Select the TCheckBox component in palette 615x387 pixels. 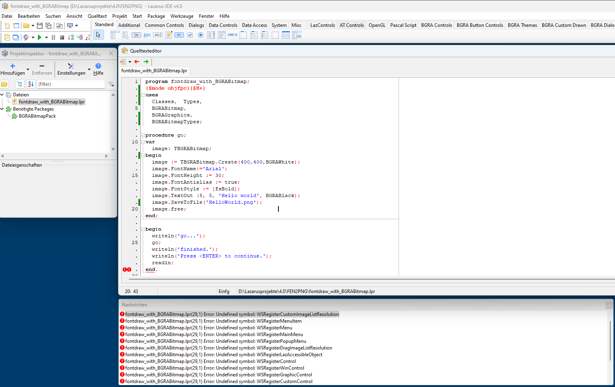point(190,35)
